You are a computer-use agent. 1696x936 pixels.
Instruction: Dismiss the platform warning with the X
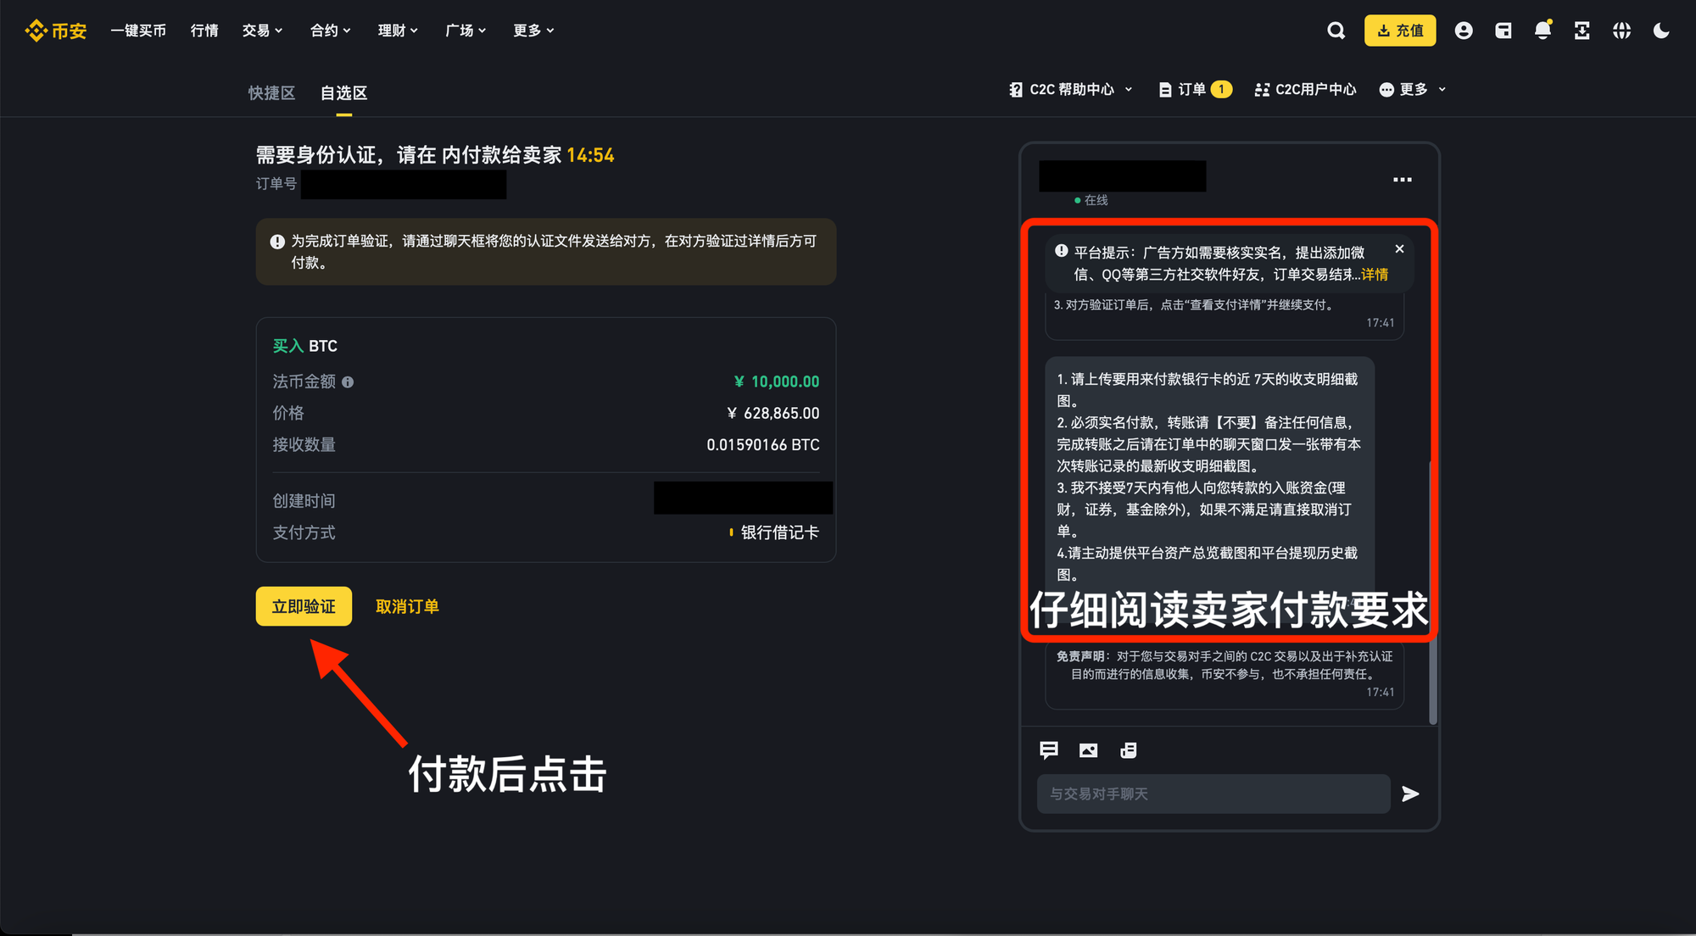(x=1399, y=248)
